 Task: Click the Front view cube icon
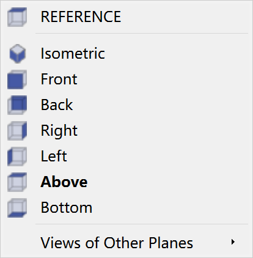17,79
